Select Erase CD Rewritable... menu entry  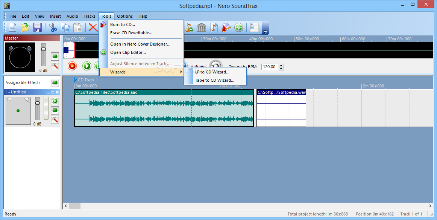pyautogui.click(x=141, y=33)
